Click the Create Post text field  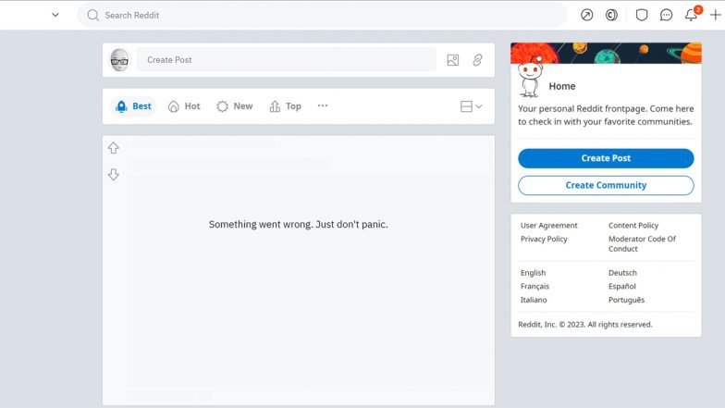coord(287,60)
